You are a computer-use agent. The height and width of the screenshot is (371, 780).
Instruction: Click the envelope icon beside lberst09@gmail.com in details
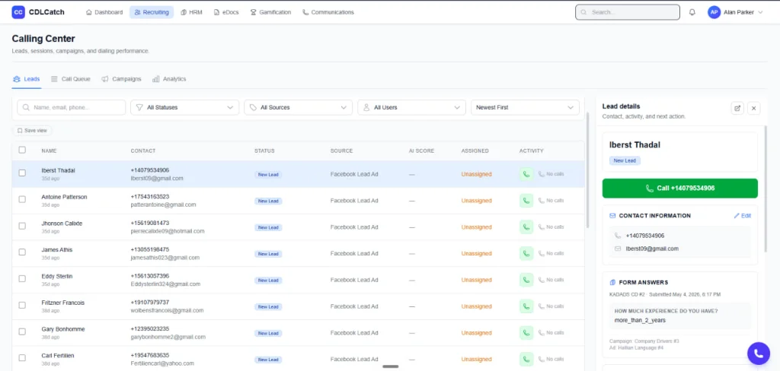click(618, 249)
